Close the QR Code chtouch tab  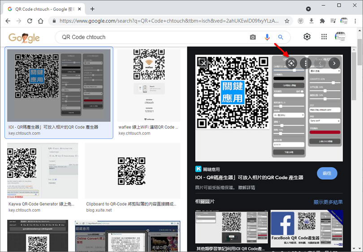click(x=79, y=9)
